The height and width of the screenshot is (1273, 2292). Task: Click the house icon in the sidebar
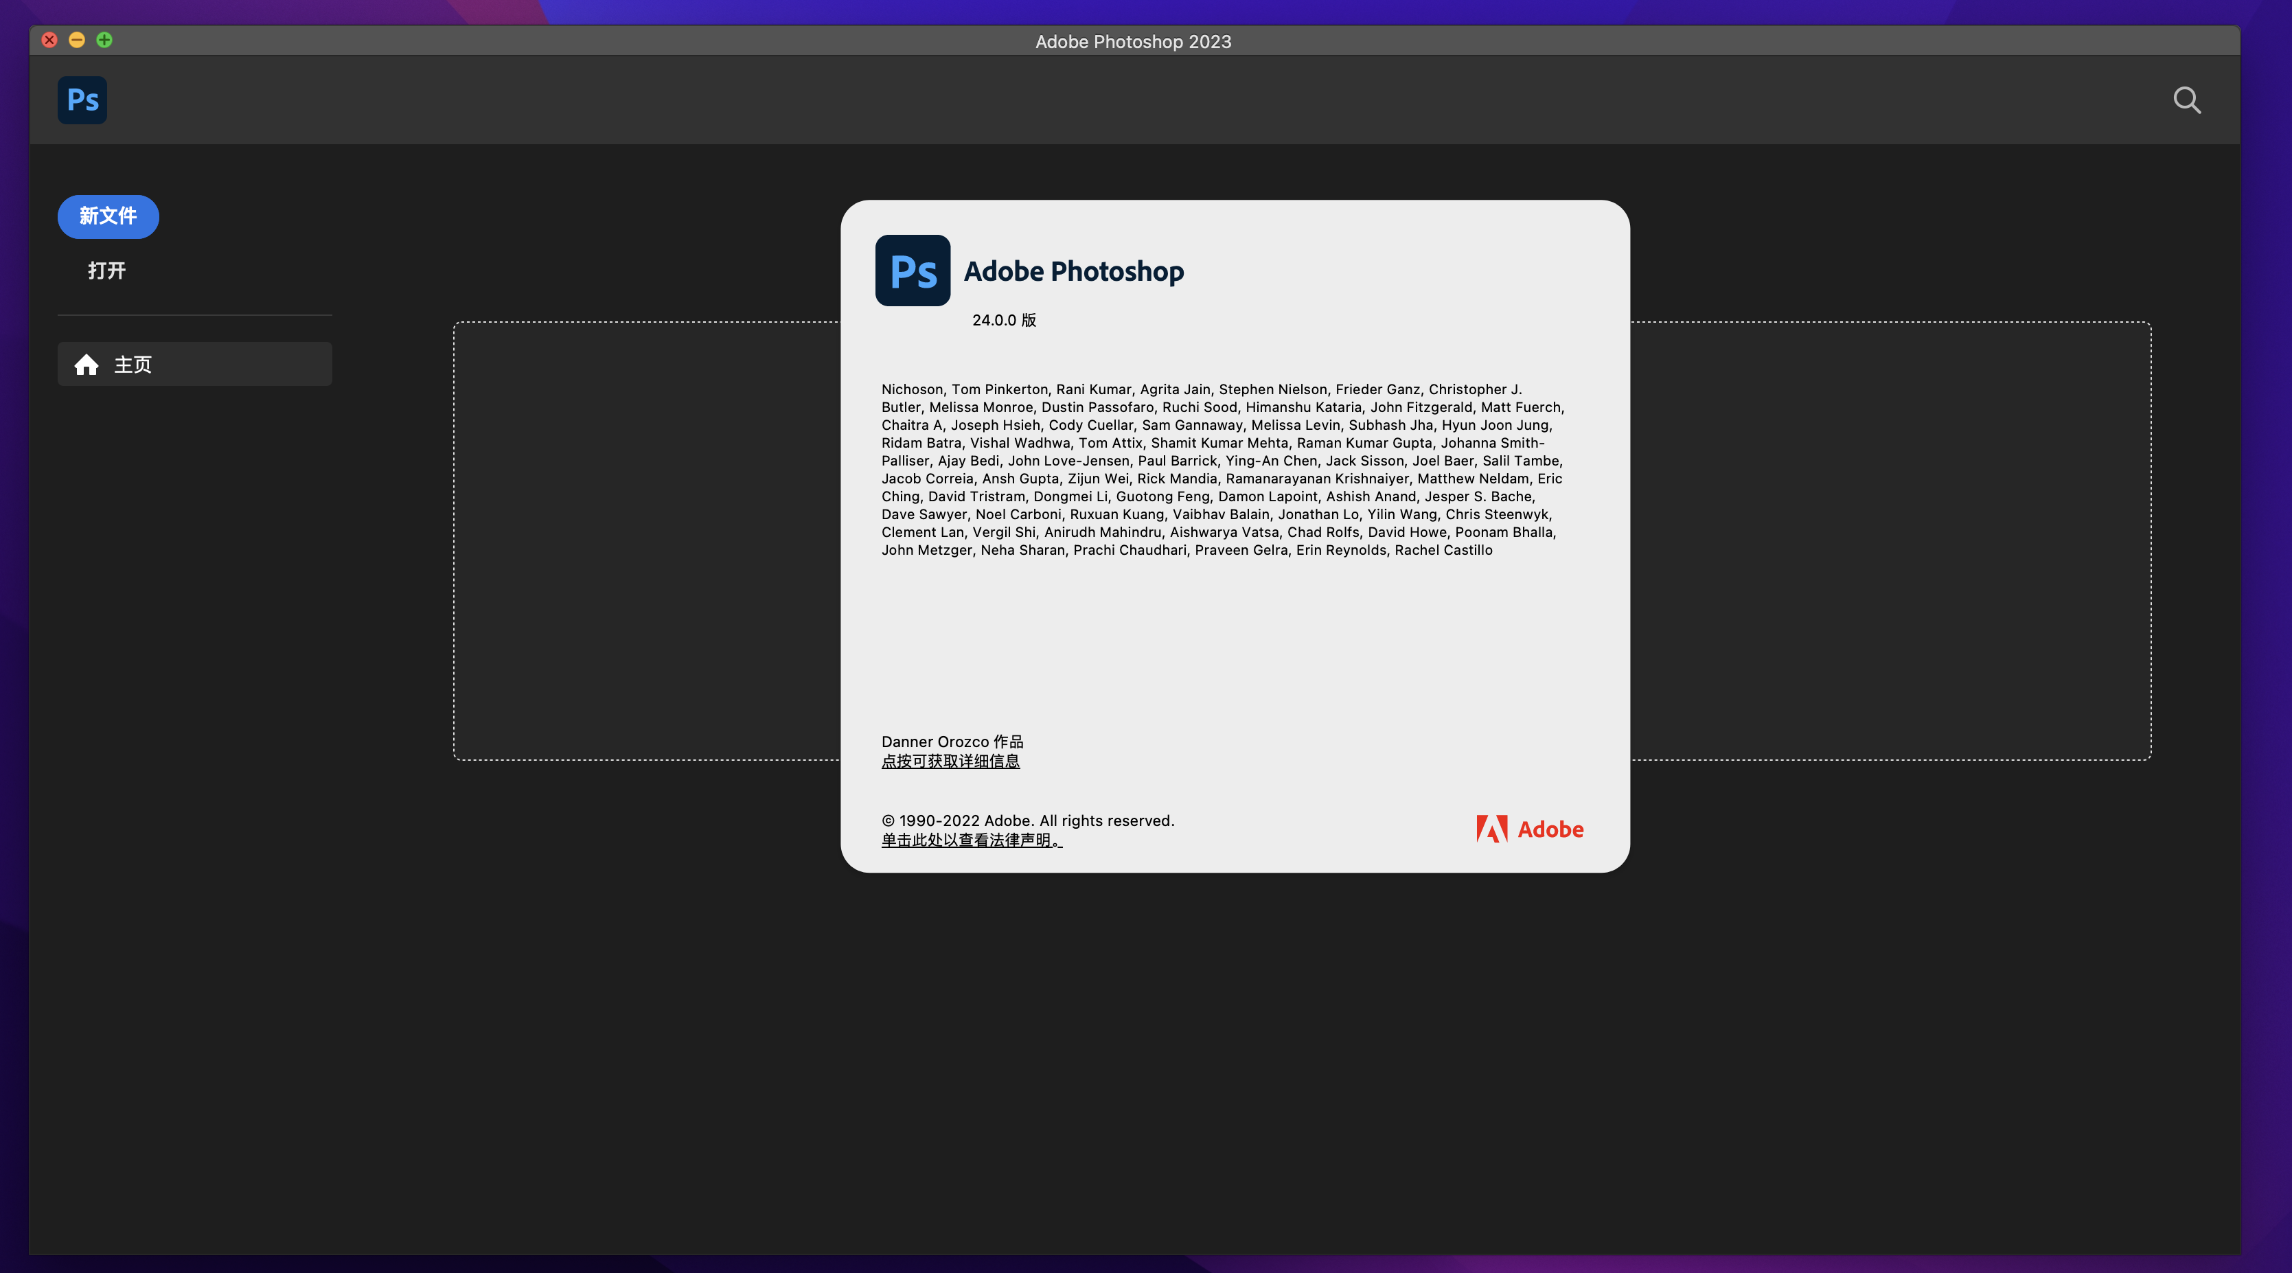pyautogui.click(x=87, y=365)
